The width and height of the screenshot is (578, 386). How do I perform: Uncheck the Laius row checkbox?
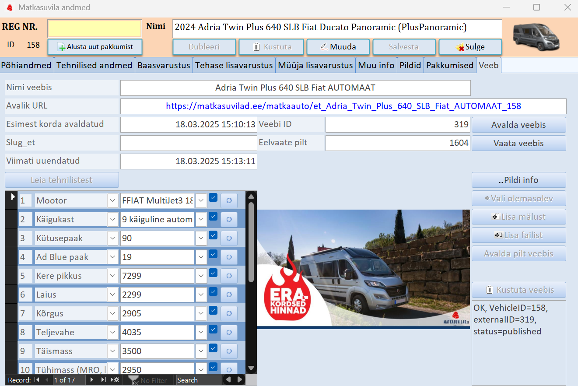213,291
